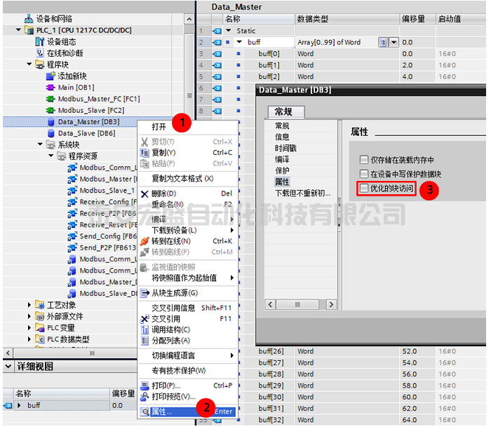
Task: Enable 优化的块访问 checkbox
Action: coord(364,189)
